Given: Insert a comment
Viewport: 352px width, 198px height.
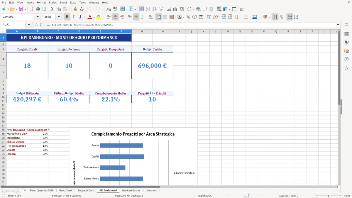Looking at the screenshot, I should [x=205, y=9].
